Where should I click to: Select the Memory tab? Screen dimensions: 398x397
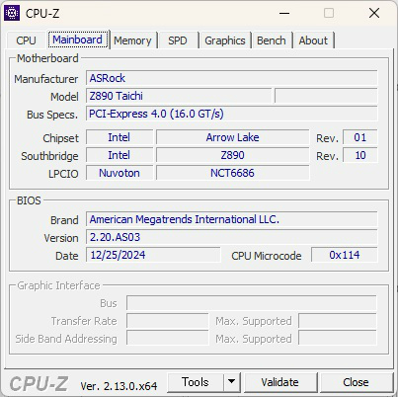click(132, 40)
